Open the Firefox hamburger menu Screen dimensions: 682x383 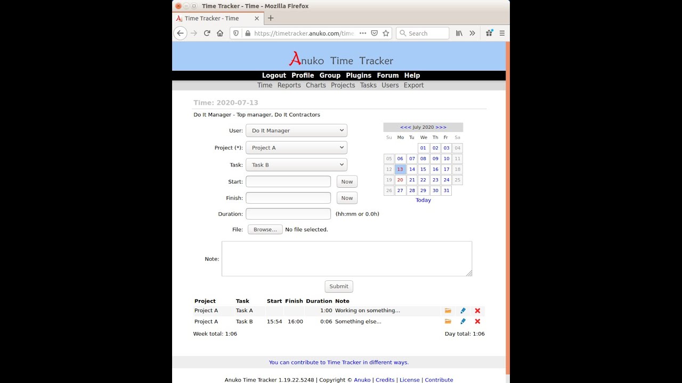tap(502, 33)
